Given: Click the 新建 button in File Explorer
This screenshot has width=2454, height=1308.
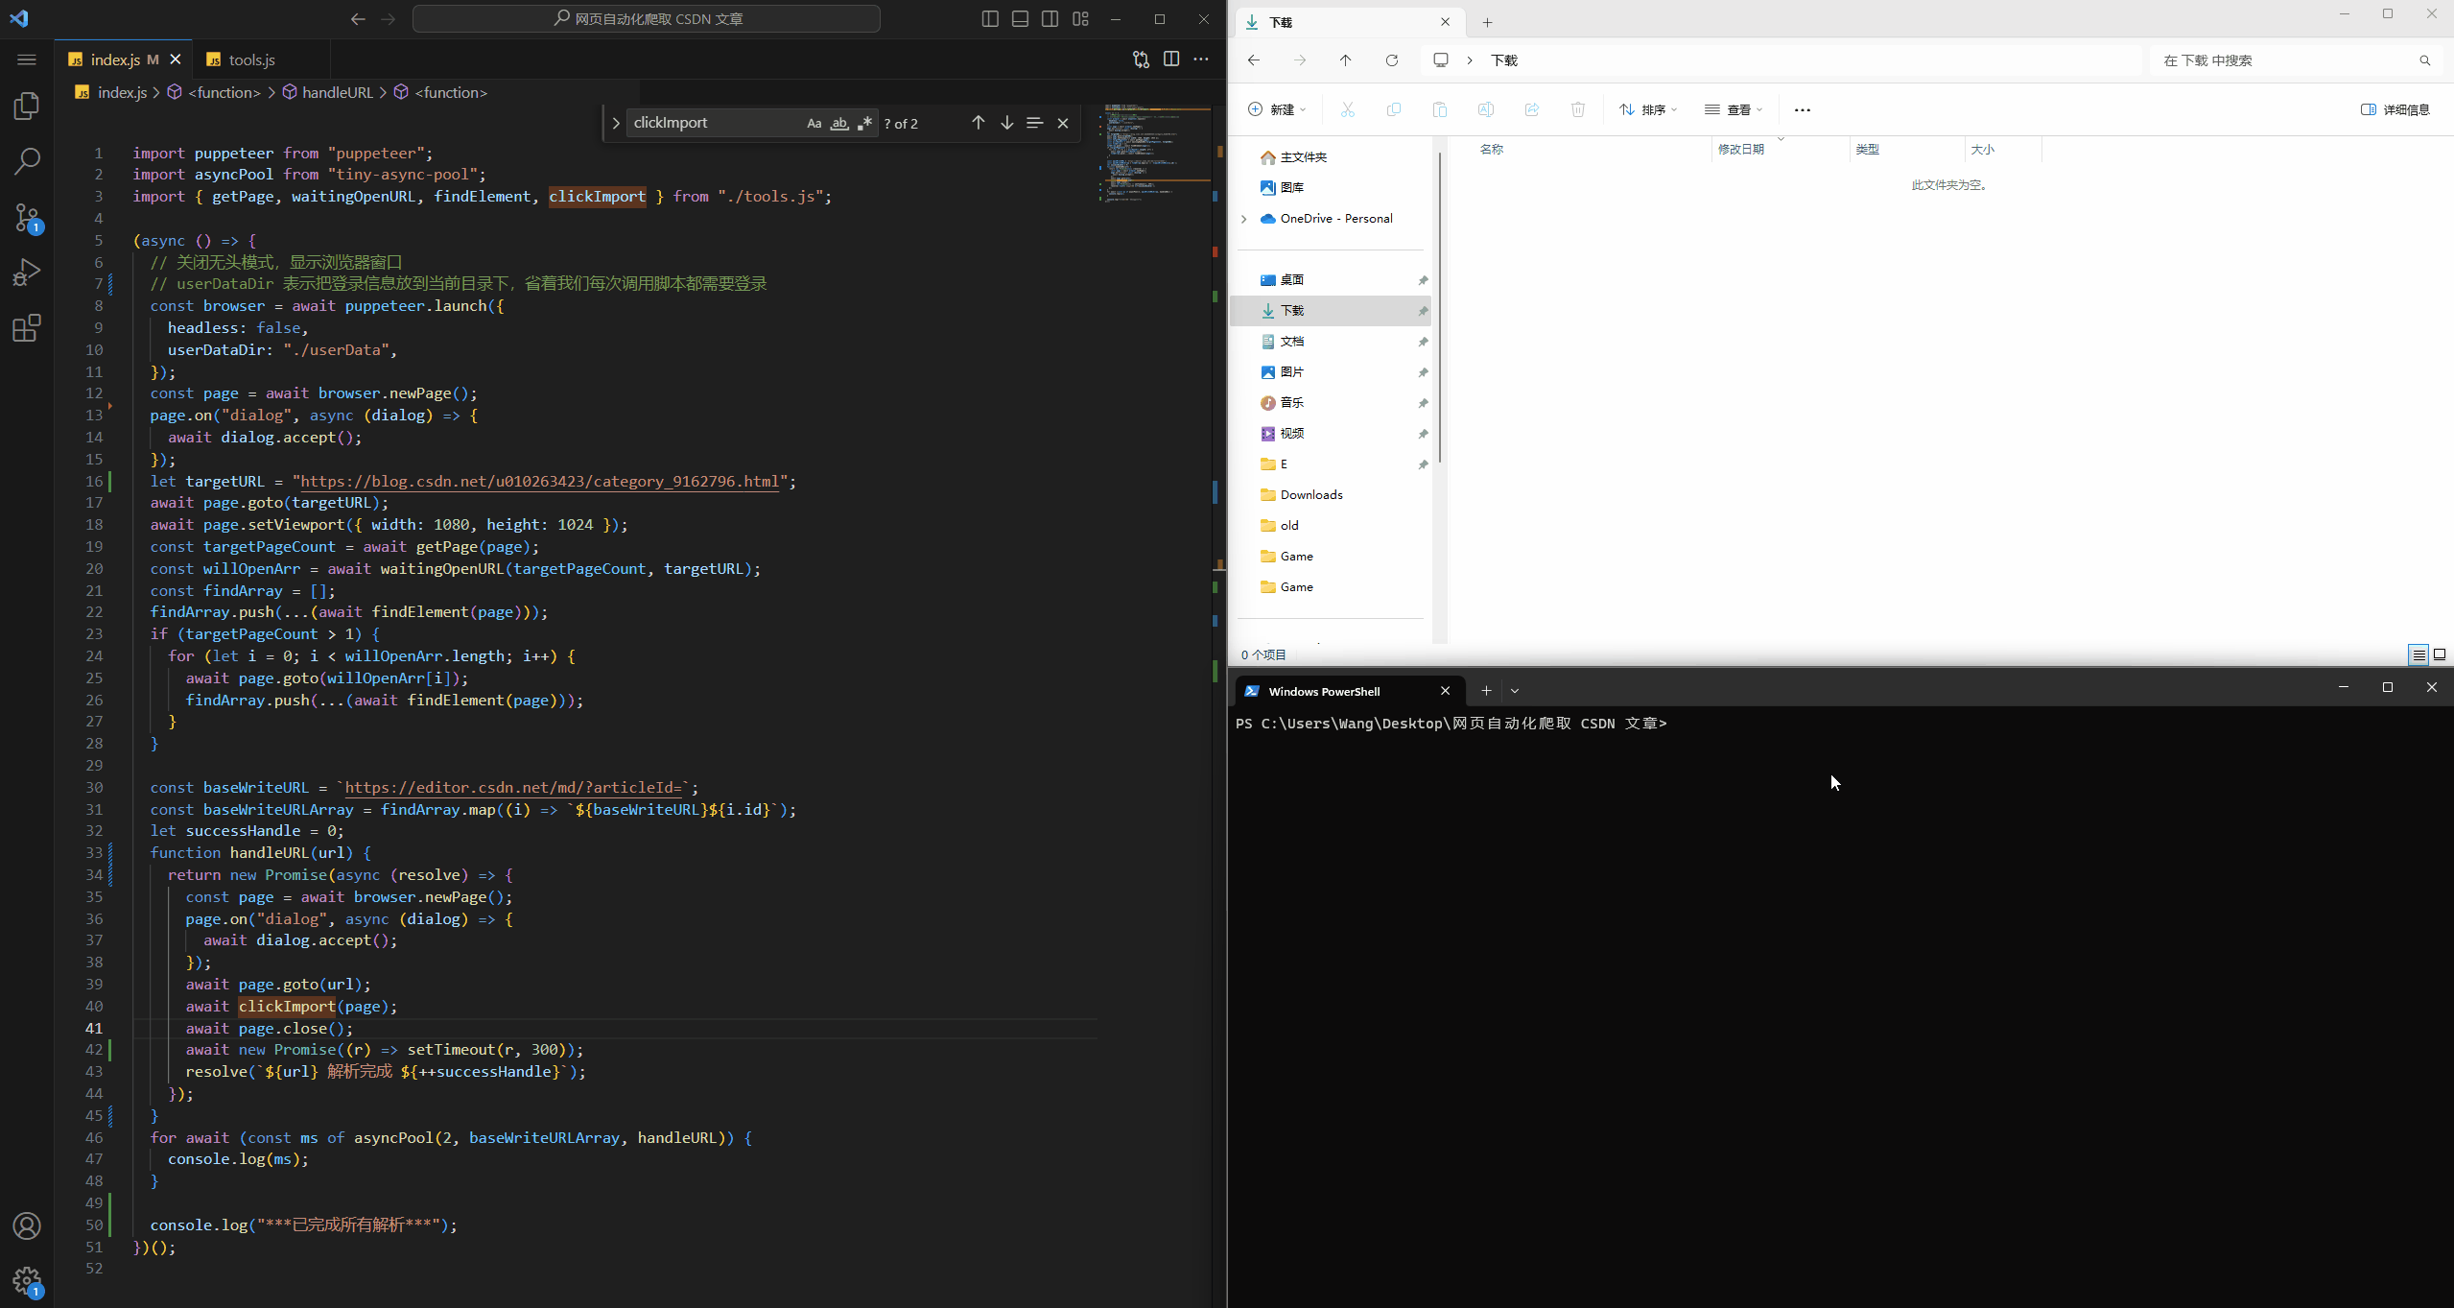Looking at the screenshot, I should 1277,109.
